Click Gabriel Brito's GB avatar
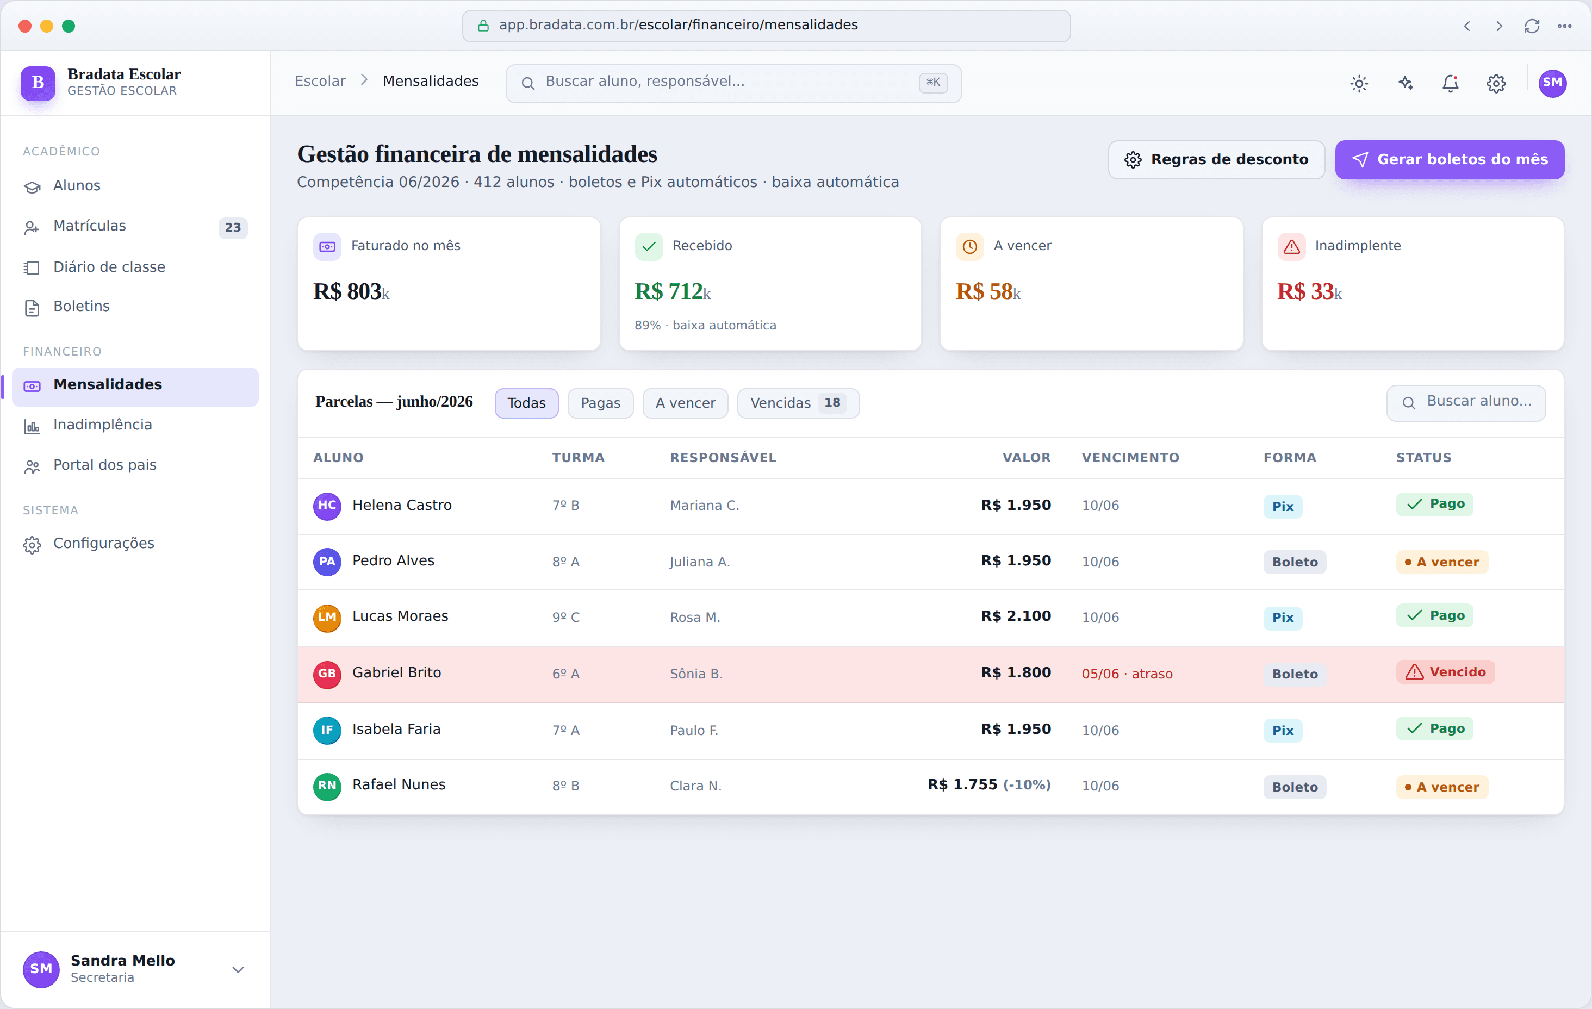This screenshot has width=1592, height=1009. click(x=327, y=675)
